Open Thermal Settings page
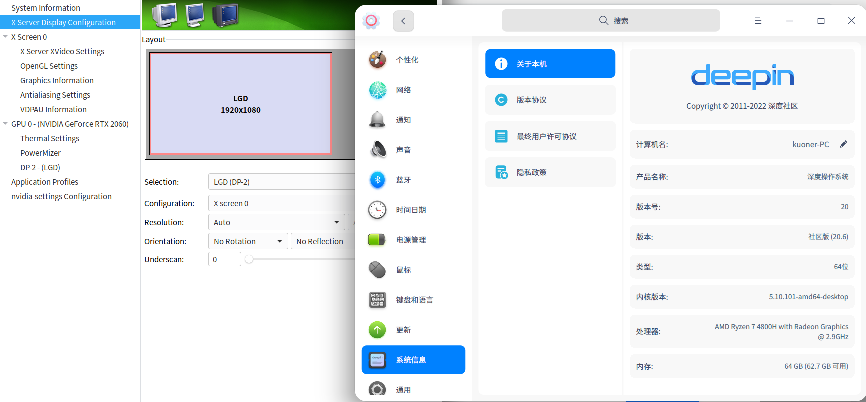 [x=50, y=138]
